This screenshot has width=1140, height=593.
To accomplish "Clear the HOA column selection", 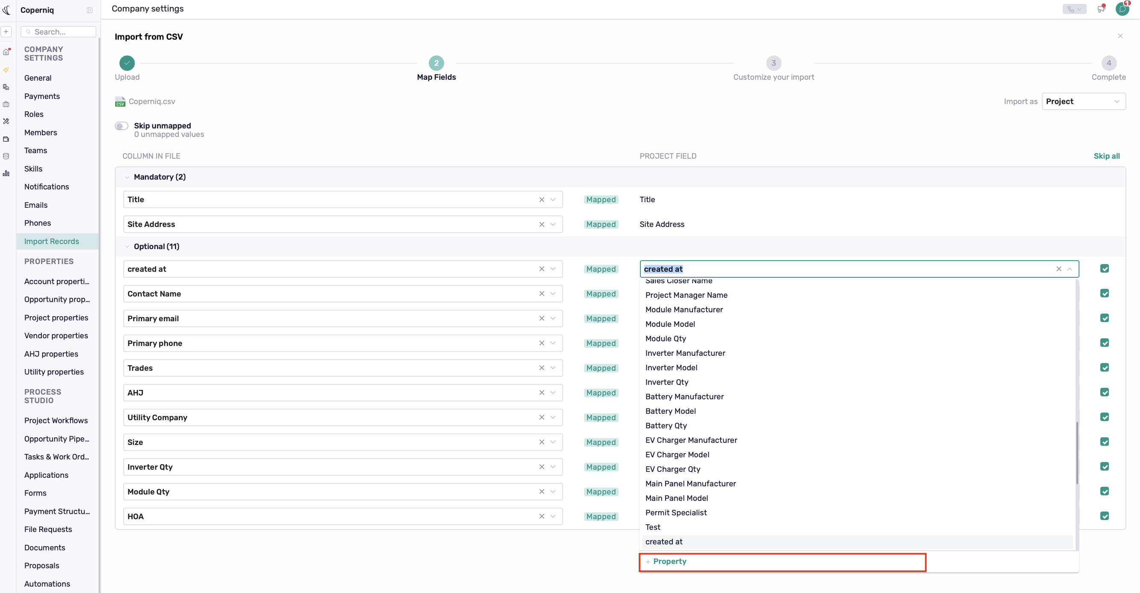I will (542, 517).
